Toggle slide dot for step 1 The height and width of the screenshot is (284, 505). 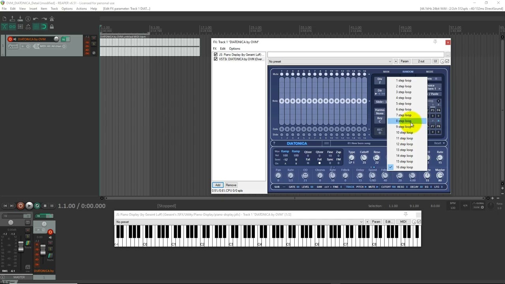(x=281, y=135)
